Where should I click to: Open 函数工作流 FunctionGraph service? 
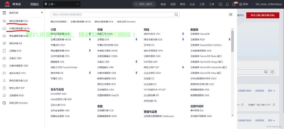click(x=64, y=67)
